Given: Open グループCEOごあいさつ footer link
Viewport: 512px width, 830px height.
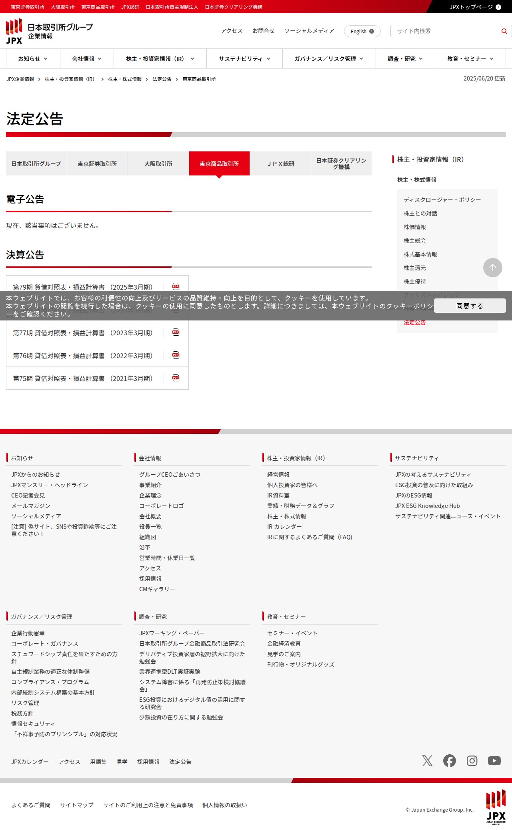Looking at the screenshot, I should click(x=170, y=475).
